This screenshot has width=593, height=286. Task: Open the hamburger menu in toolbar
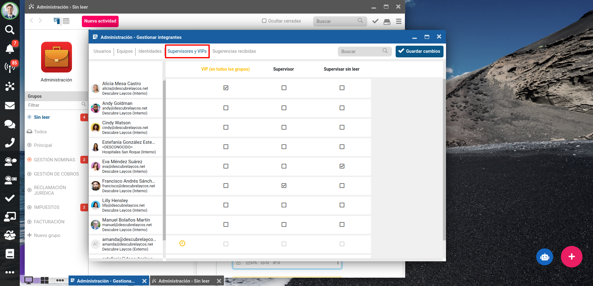click(x=399, y=21)
